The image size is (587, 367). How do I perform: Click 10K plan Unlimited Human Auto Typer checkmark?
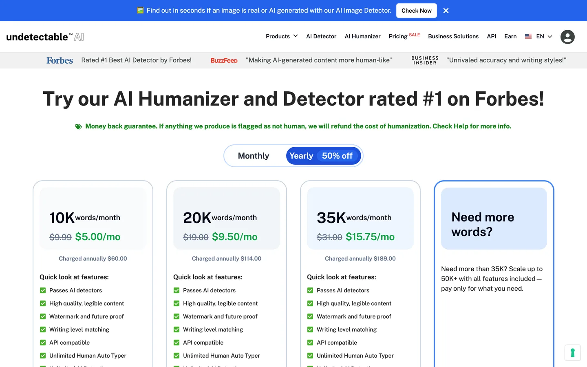43,356
